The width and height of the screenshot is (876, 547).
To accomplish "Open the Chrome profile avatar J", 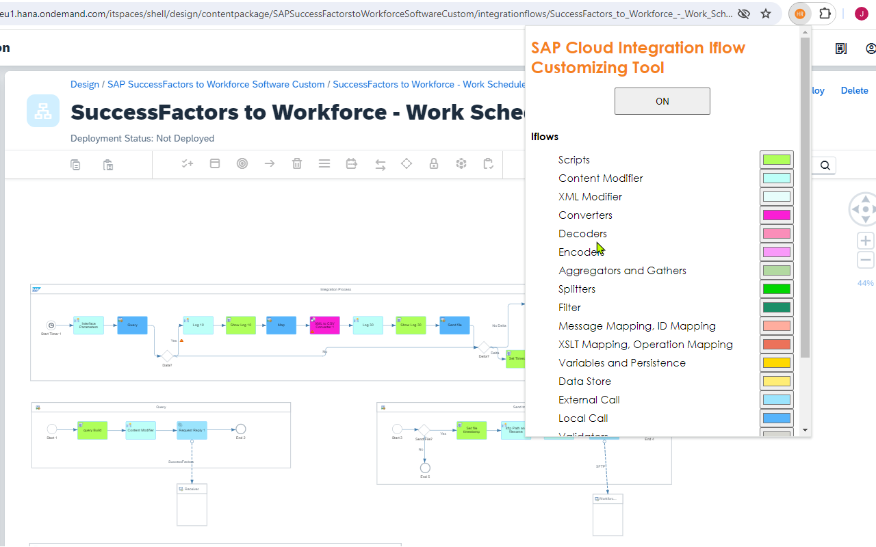I will (861, 14).
